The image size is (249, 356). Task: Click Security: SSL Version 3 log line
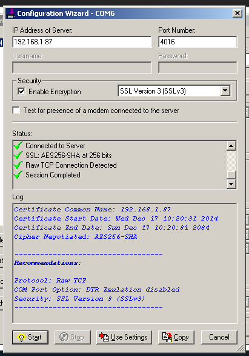pos(79,298)
